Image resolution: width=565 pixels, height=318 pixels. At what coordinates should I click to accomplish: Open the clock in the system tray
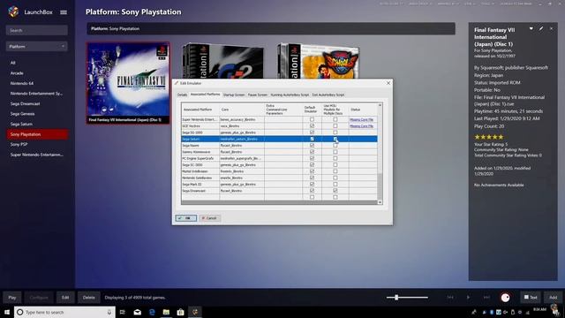tap(539, 310)
